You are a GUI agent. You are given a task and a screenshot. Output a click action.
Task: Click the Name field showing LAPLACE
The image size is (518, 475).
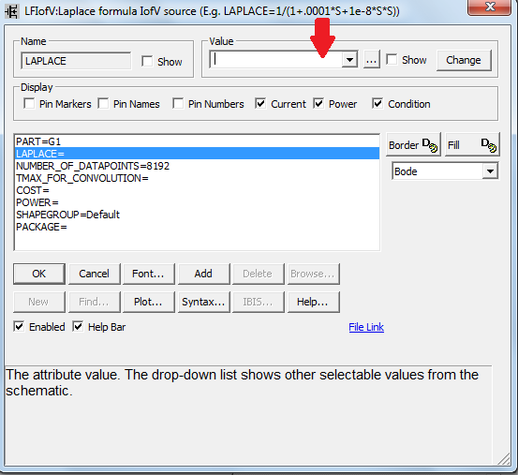(76, 61)
